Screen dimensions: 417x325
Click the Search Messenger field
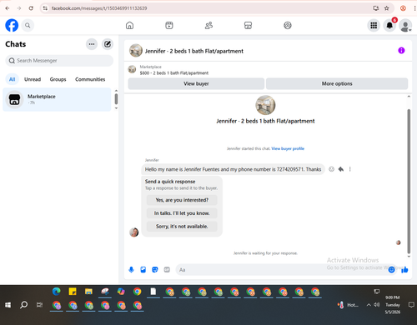59,61
